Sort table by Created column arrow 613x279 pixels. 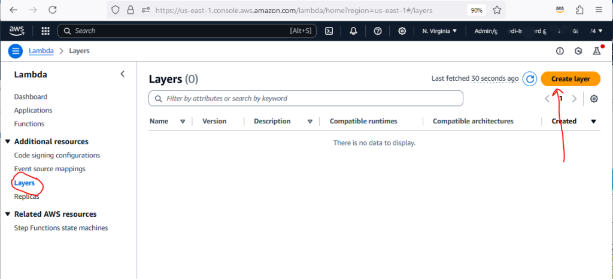pos(593,122)
